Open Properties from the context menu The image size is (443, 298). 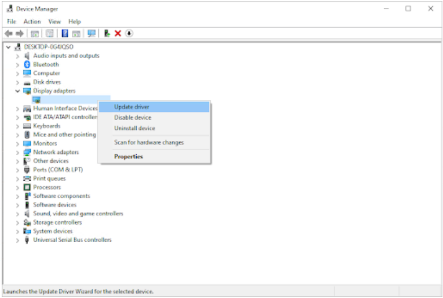[128, 156]
